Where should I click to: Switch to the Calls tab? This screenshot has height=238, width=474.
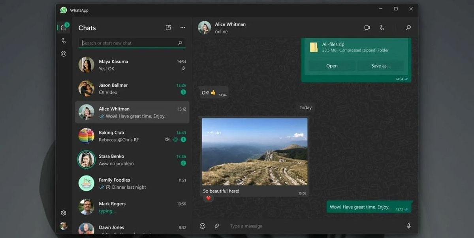click(63, 40)
